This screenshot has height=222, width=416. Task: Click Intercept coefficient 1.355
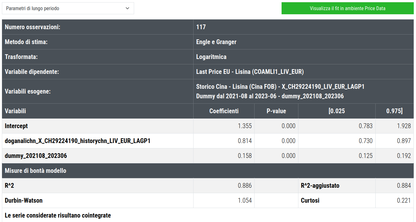245,126
